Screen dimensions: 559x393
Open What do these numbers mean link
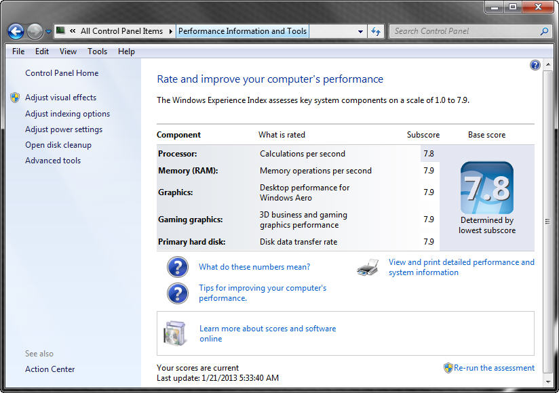[254, 266]
